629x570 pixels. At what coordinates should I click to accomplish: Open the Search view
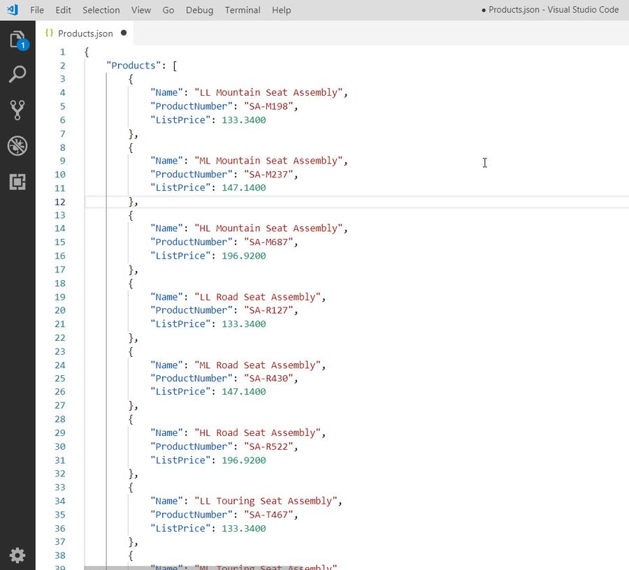tap(17, 74)
